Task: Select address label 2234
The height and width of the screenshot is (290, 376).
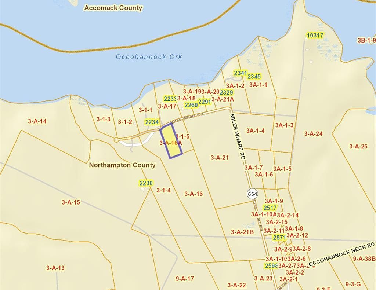Action: pyautogui.click(x=152, y=122)
